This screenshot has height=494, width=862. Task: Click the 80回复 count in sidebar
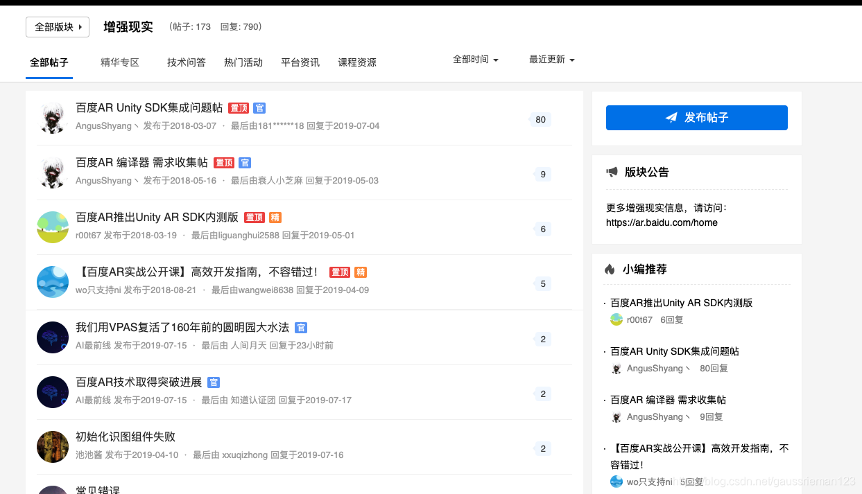click(x=714, y=369)
